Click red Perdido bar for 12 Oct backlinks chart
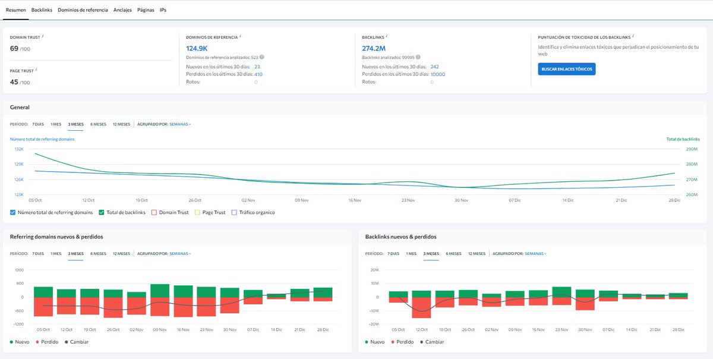The width and height of the screenshot is (713, 359). 421,307
